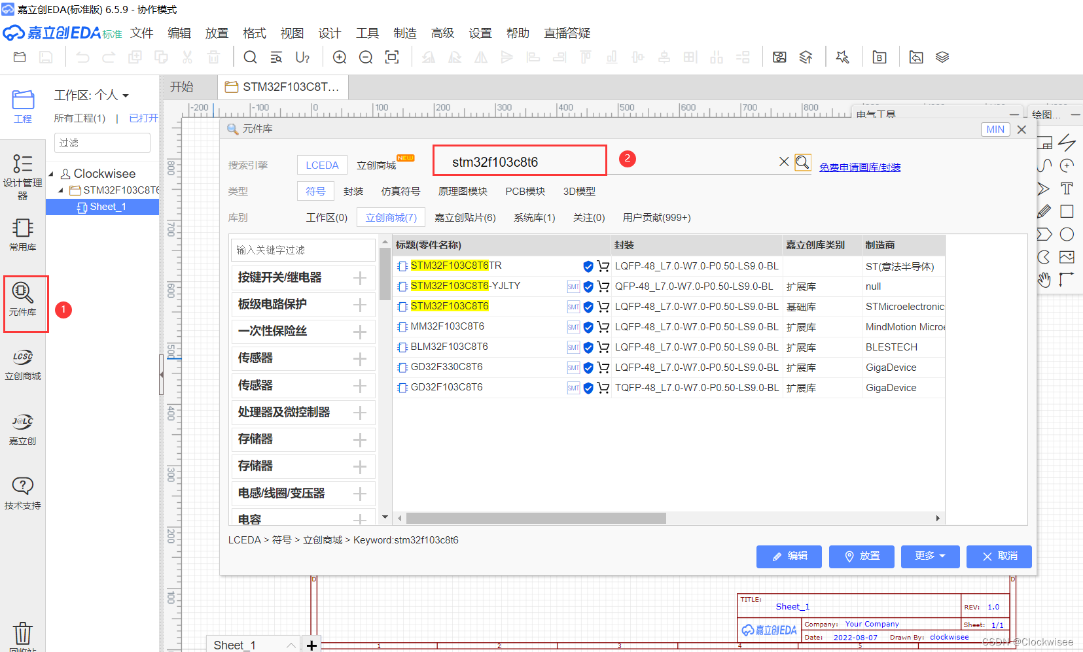Click the cart icon for GD32F330C8T6 row
The height and width of the screenshot is (652, 1083).
603,368
